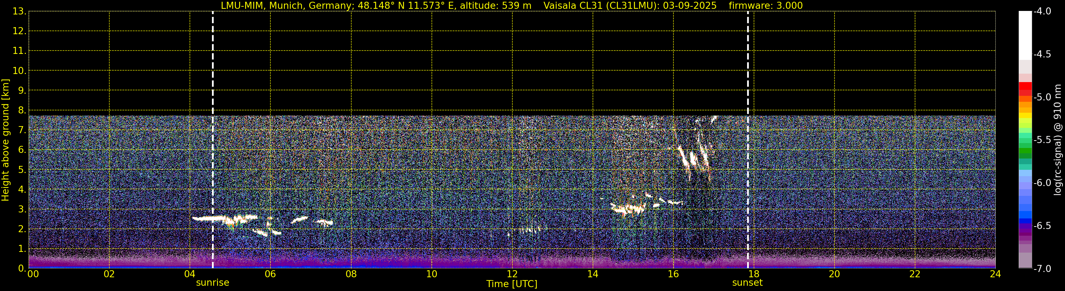The width and height of the screenshot is (1065, 291).
Task: Click colorbar tick label -6.5
Action: tap(1042, 226)
